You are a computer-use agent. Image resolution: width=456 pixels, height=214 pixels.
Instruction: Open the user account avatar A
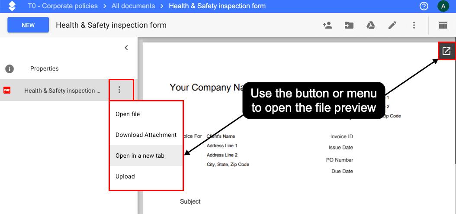point(443,6)
